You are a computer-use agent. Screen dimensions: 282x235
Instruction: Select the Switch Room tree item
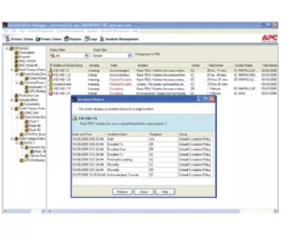click(37, 78)
